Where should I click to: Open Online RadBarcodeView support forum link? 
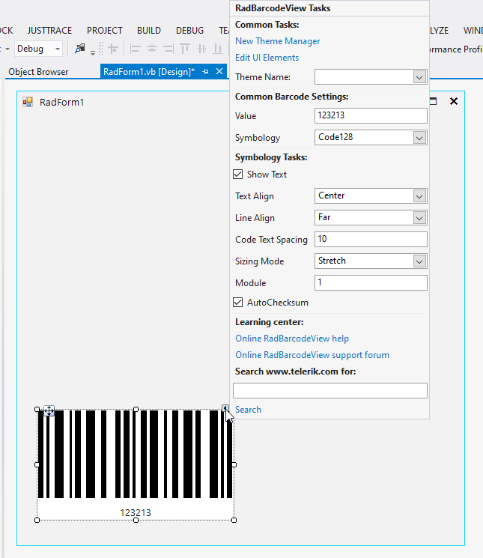[312, 355]
